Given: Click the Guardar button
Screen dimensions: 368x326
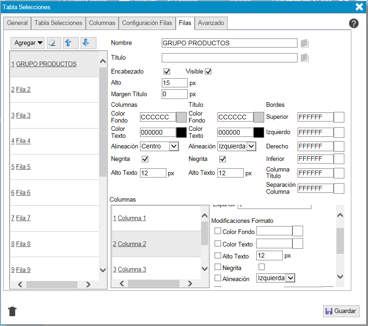Looking at the screenshot, I should 341,311.
